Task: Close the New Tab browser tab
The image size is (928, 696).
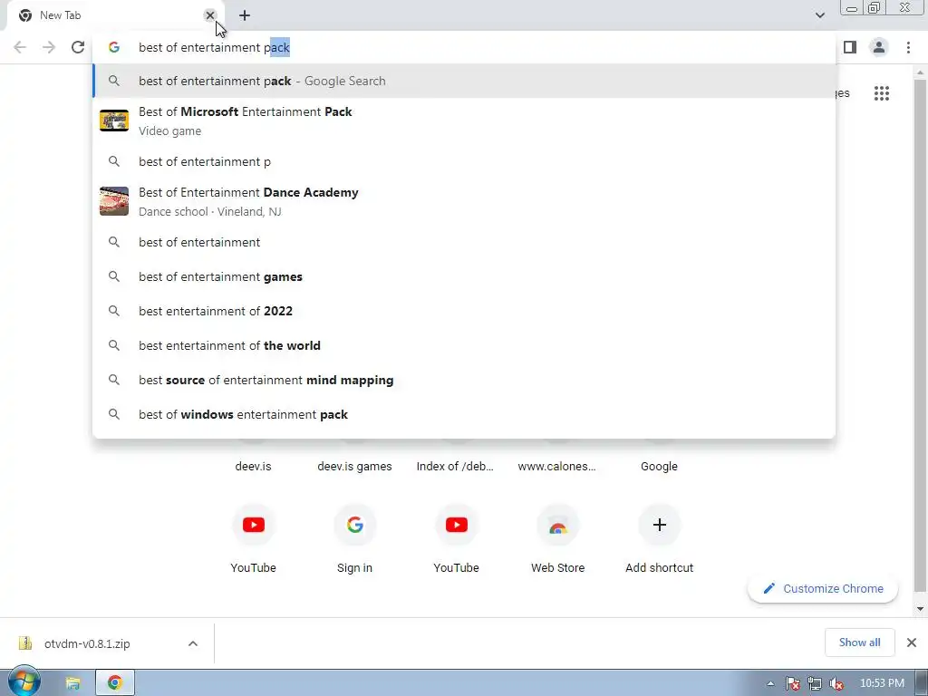Action: [x=209, y=15]
